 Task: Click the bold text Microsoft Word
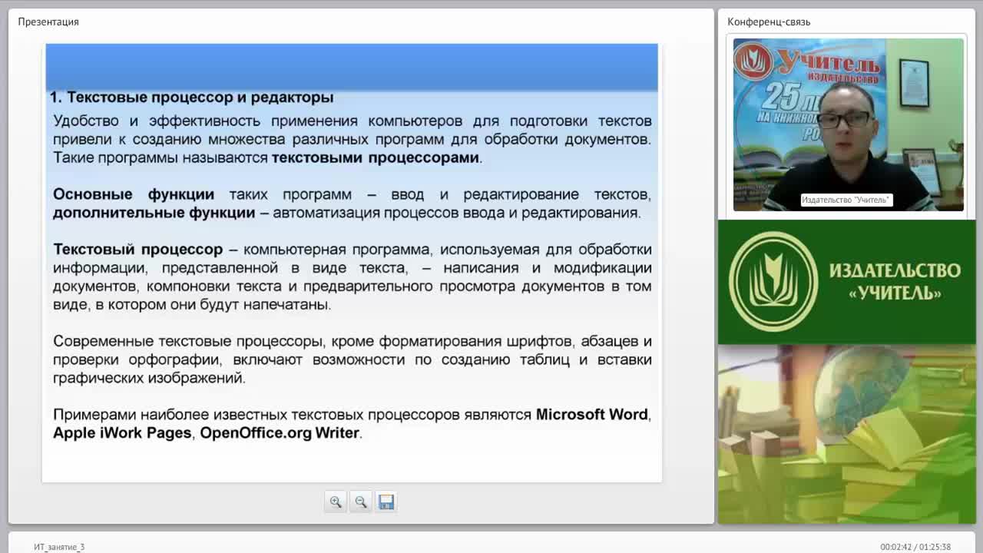[592, 414]
